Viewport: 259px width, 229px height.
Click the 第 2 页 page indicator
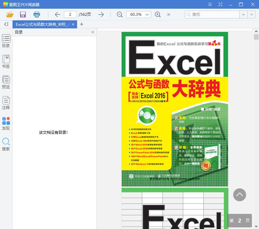(x=240, y=221)
